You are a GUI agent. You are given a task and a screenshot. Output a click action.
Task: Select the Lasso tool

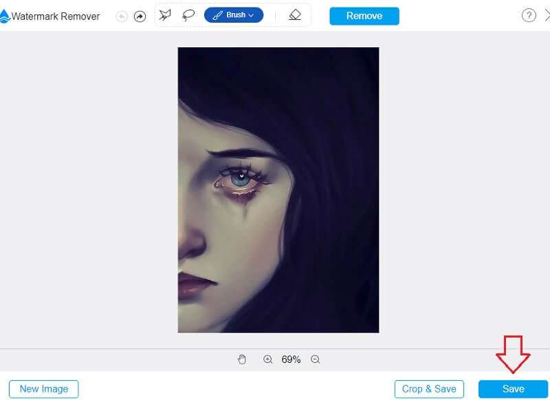(x=188, y=15)
